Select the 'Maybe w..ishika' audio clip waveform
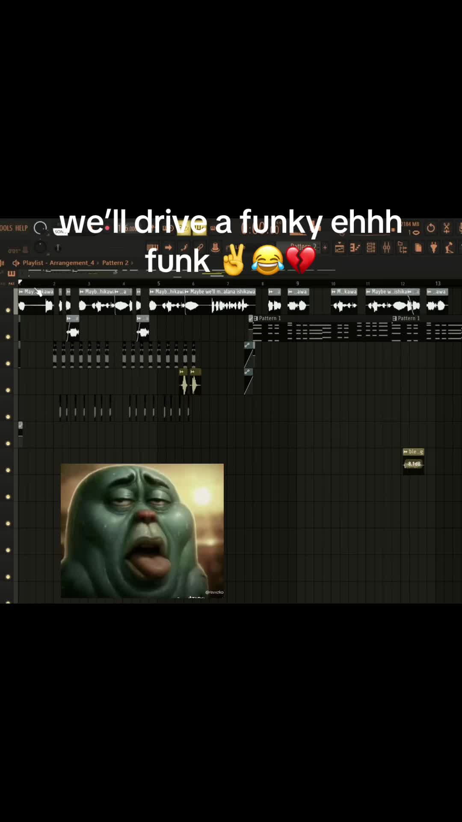The height and width of the screenshot is (822, 462). point(388,306)
